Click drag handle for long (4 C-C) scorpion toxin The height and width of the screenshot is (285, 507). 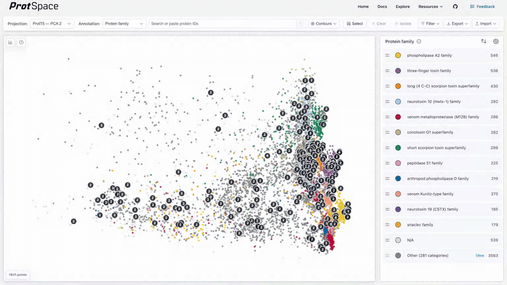[x=387, y=86]
